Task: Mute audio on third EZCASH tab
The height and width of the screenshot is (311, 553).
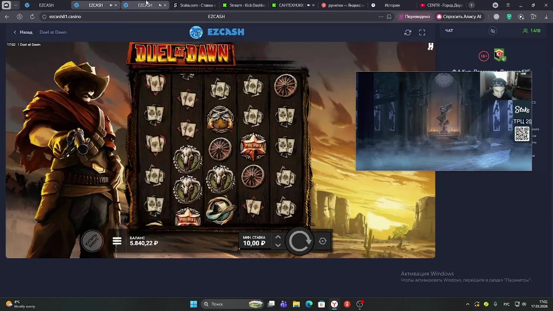Action: 160,5
